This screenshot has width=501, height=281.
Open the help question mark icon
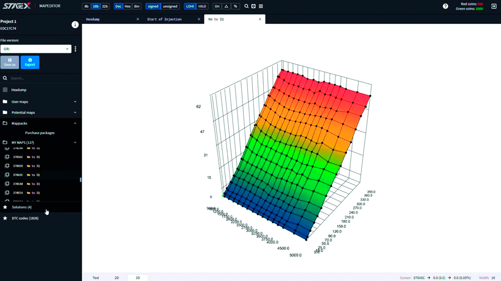pos(445,6)
